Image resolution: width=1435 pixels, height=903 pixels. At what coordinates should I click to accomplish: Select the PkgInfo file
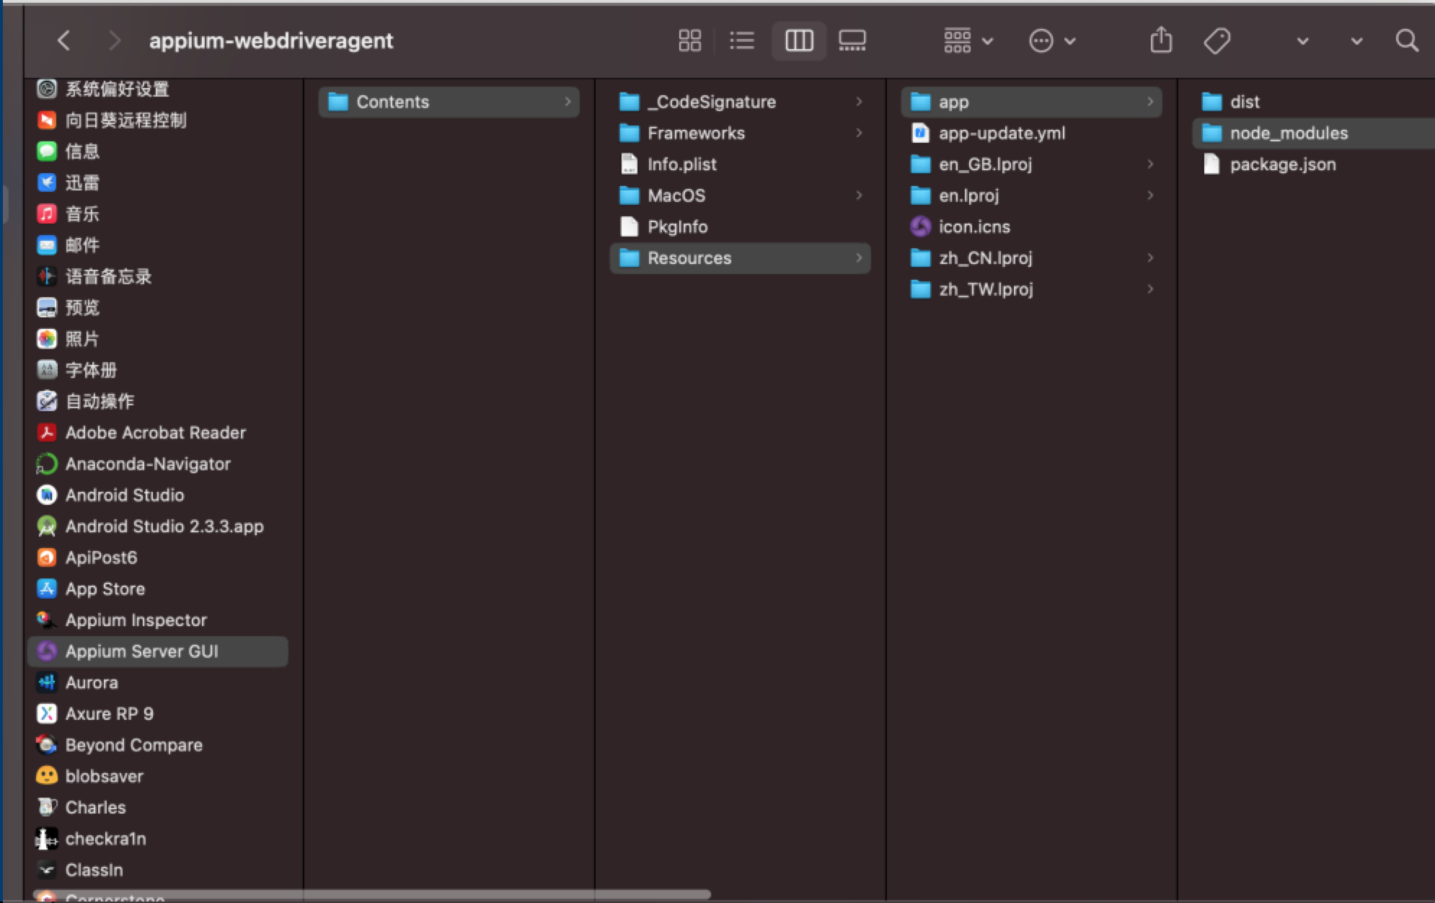pos(741,226)
